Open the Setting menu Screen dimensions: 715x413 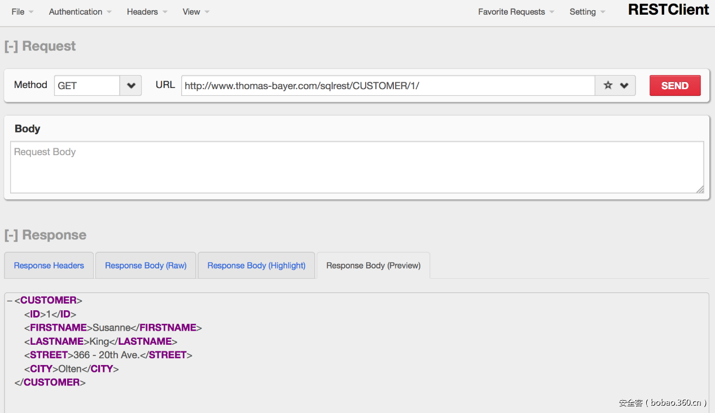click(x=587, y=12)
